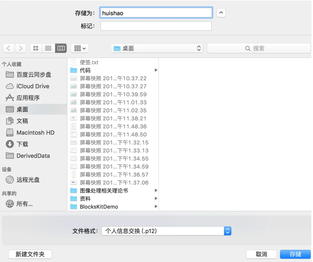Open 应用程序 in the sidebar
Viewport: 313px width, 262px height.
33,98
